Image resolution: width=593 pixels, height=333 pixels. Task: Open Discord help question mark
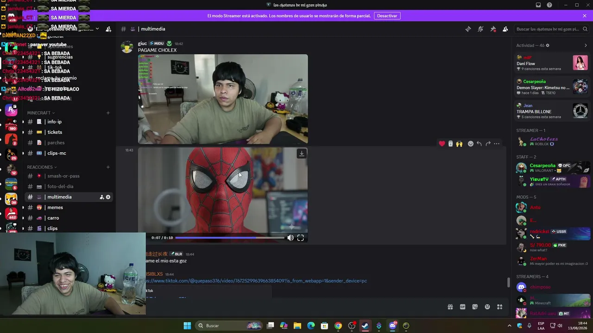(x=549, y=5)
